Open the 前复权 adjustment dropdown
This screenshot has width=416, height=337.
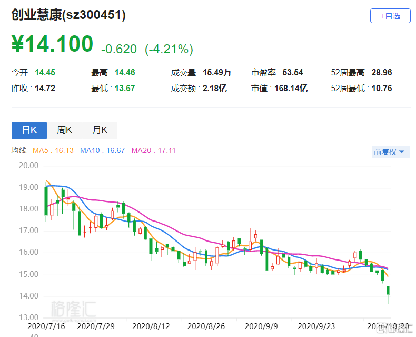pos(390,152)
